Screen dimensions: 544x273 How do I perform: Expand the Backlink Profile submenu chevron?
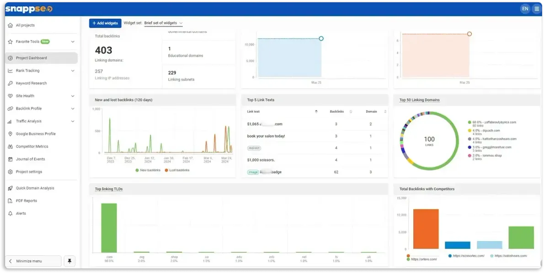click(73, 108)
